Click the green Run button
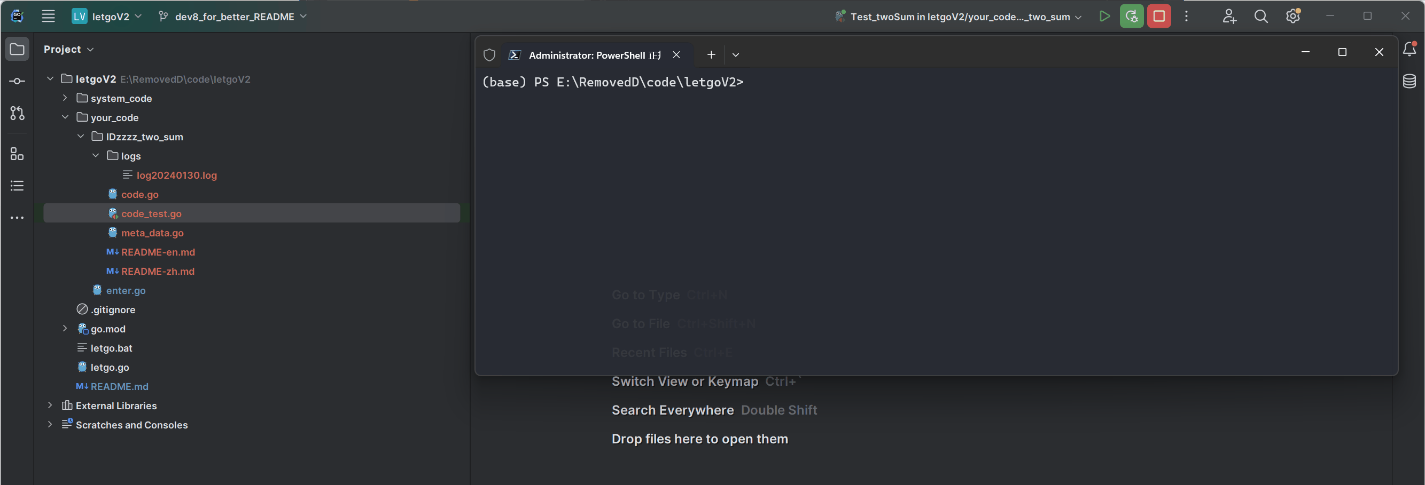This screenshot has height=485, width=1425. coord(1104,17)
